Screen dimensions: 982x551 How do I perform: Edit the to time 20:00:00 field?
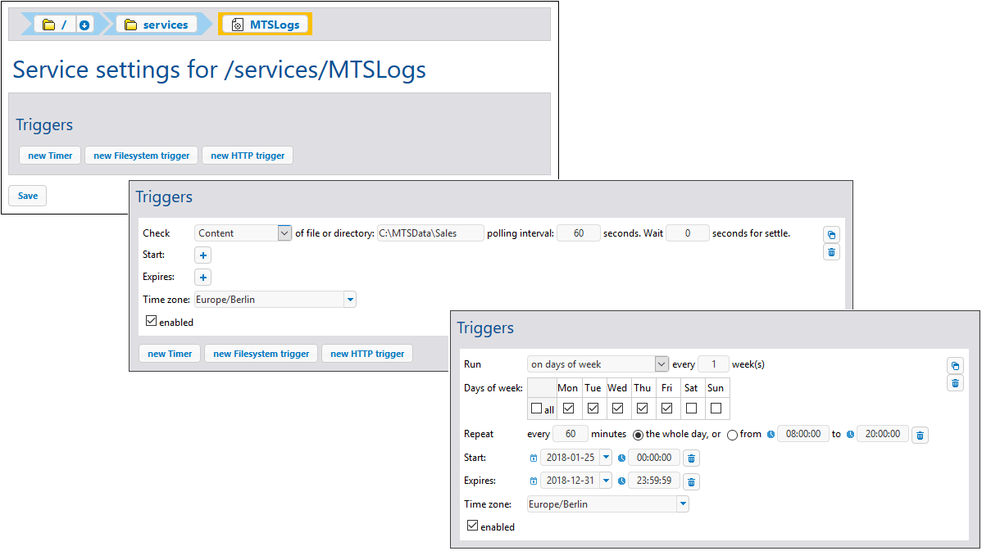(883, 433)
